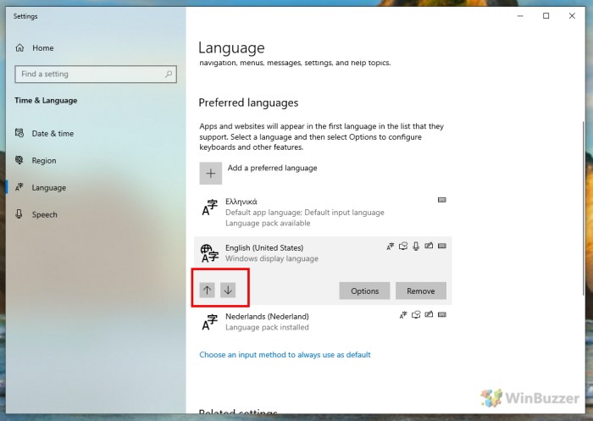Viewport: 593px width, 421px height.
Task: Open the Date & time settings page
Action: click(x=53, y=134)
